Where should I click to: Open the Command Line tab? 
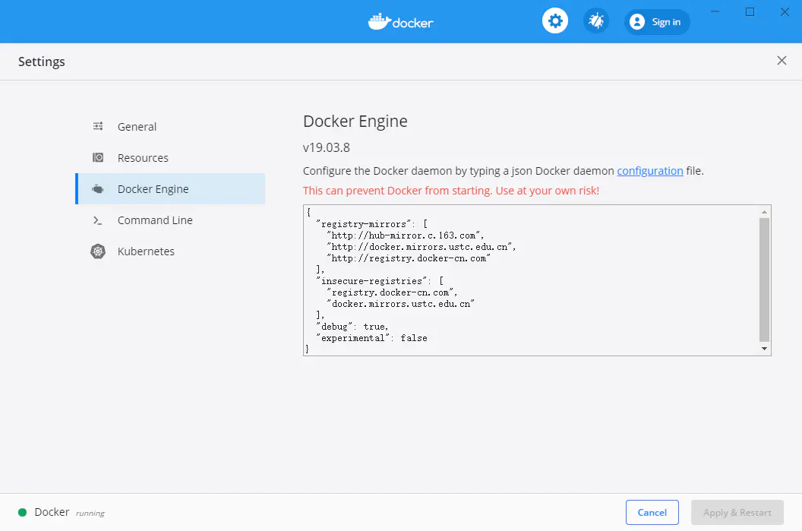pyautogui.click(x=170, y=220)
